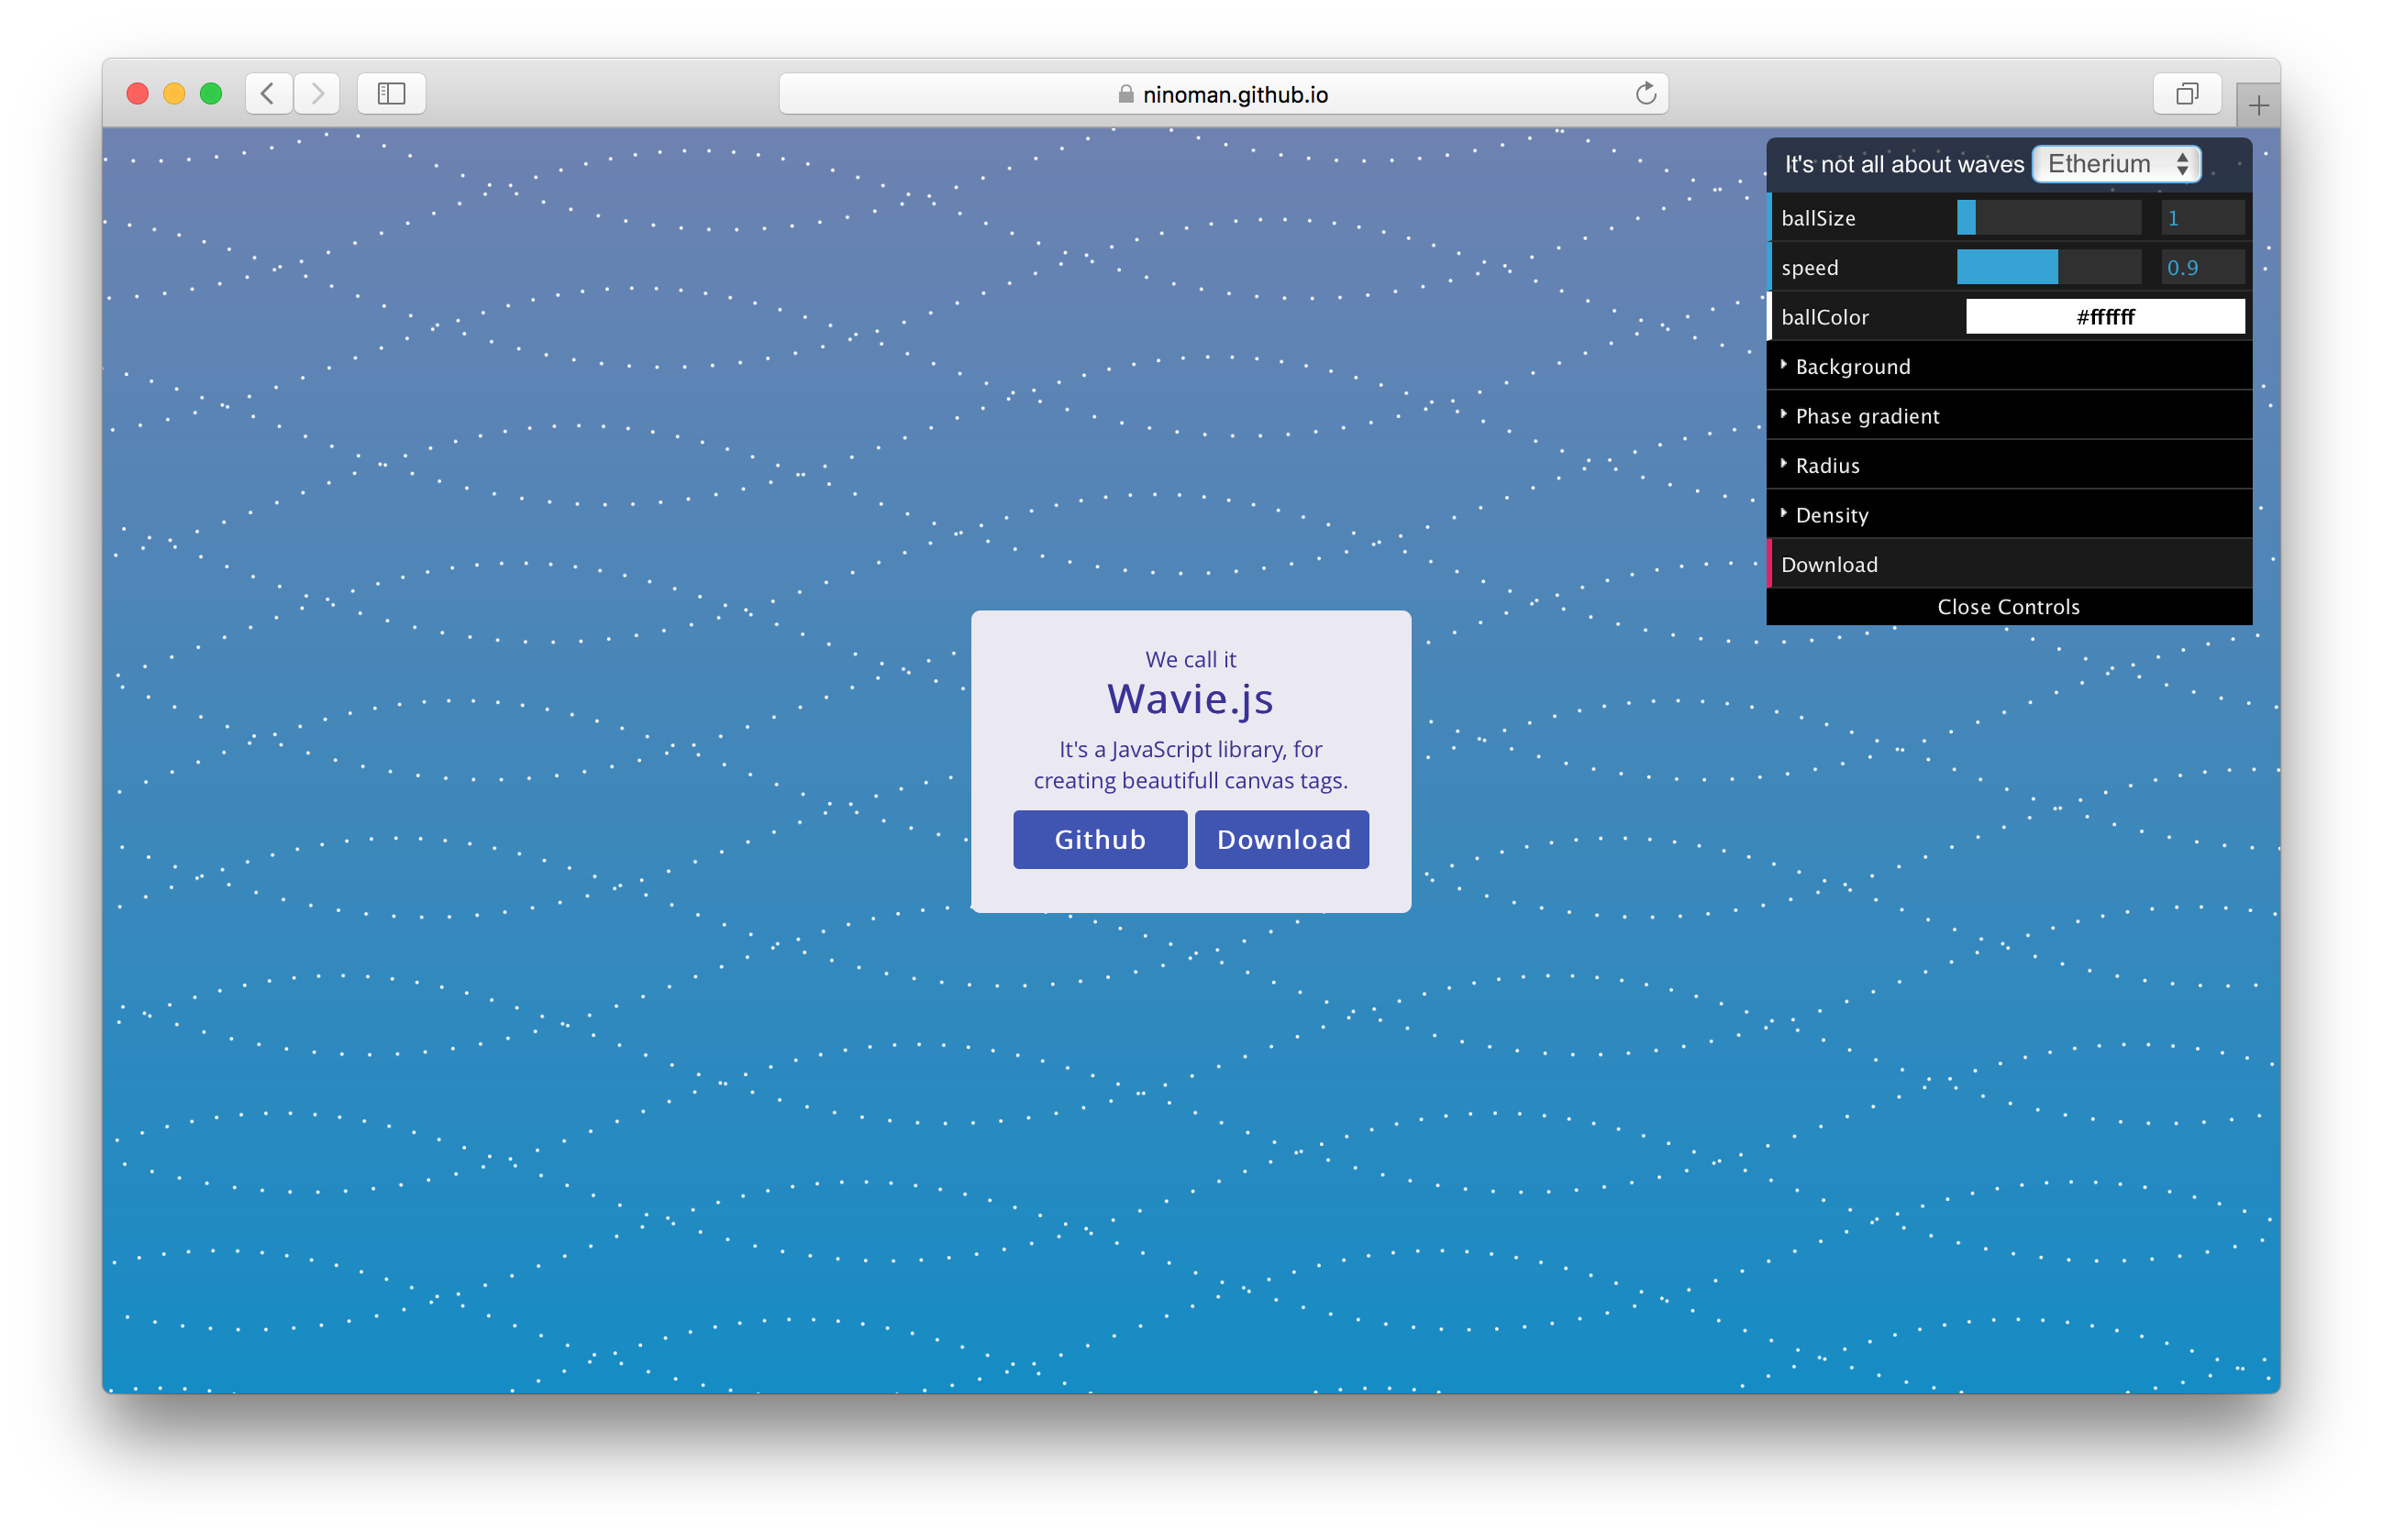Open the Etherium preset dropdown
This screenshot has width=2383, height=1540.
(x=2116, y=164)
